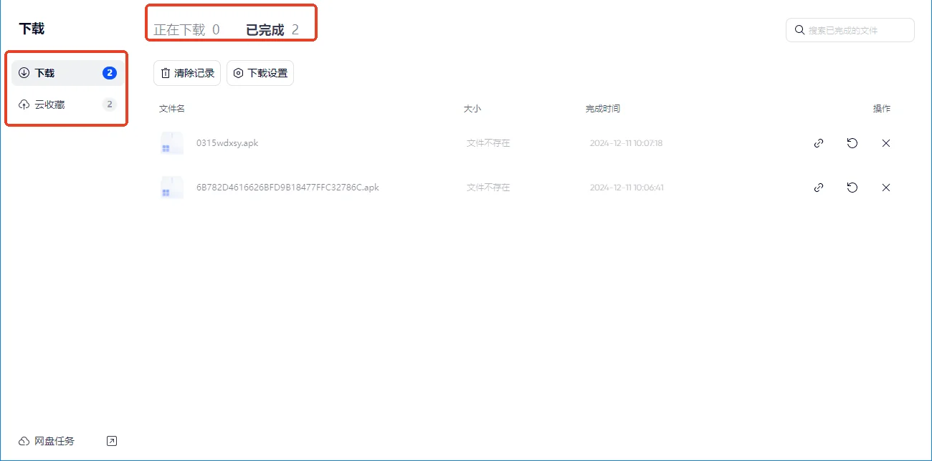The width and height of the screenshot is (932, 461).
Task: Copy link for 6B782D4616626BFD9B18477FFC32786C.apk
Action: [x=819, y=188]
